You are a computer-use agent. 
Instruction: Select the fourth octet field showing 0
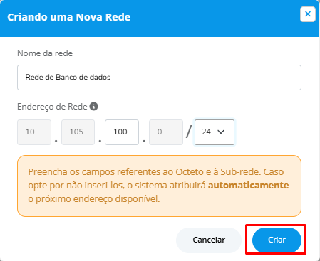(x=166, y=132)
